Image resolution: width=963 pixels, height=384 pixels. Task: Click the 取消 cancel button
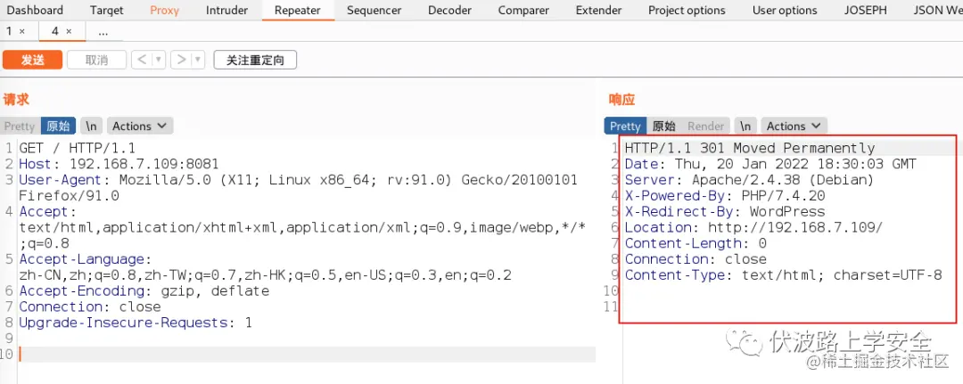tap(96, 60)
